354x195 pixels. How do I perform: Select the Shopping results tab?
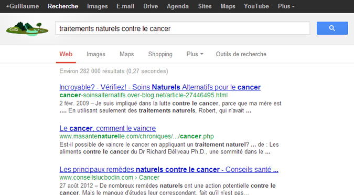[x=160, y=54]
